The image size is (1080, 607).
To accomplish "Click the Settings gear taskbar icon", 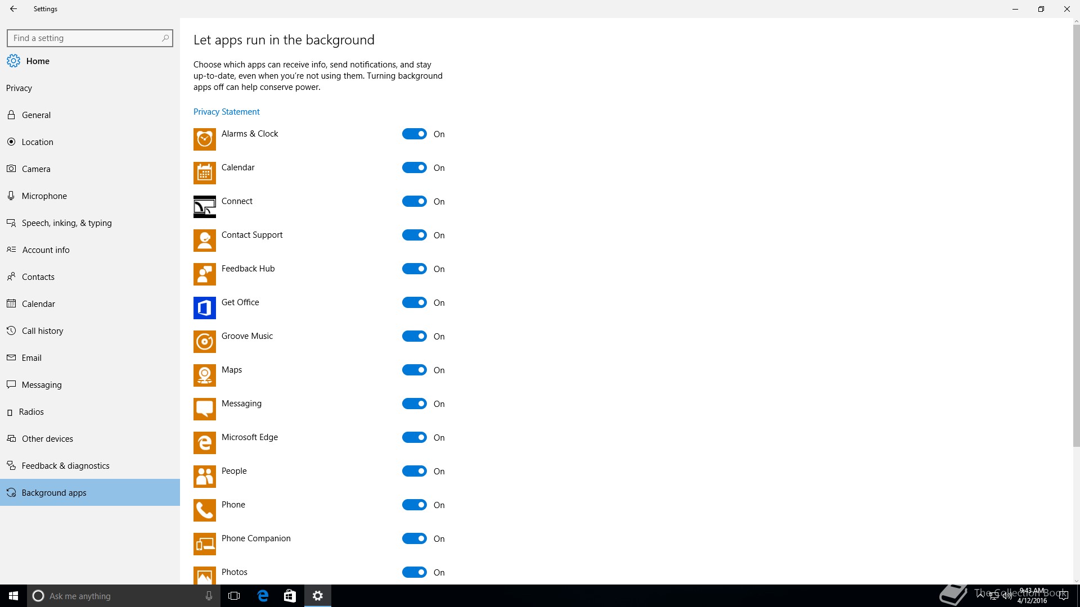I will point(318,596).
